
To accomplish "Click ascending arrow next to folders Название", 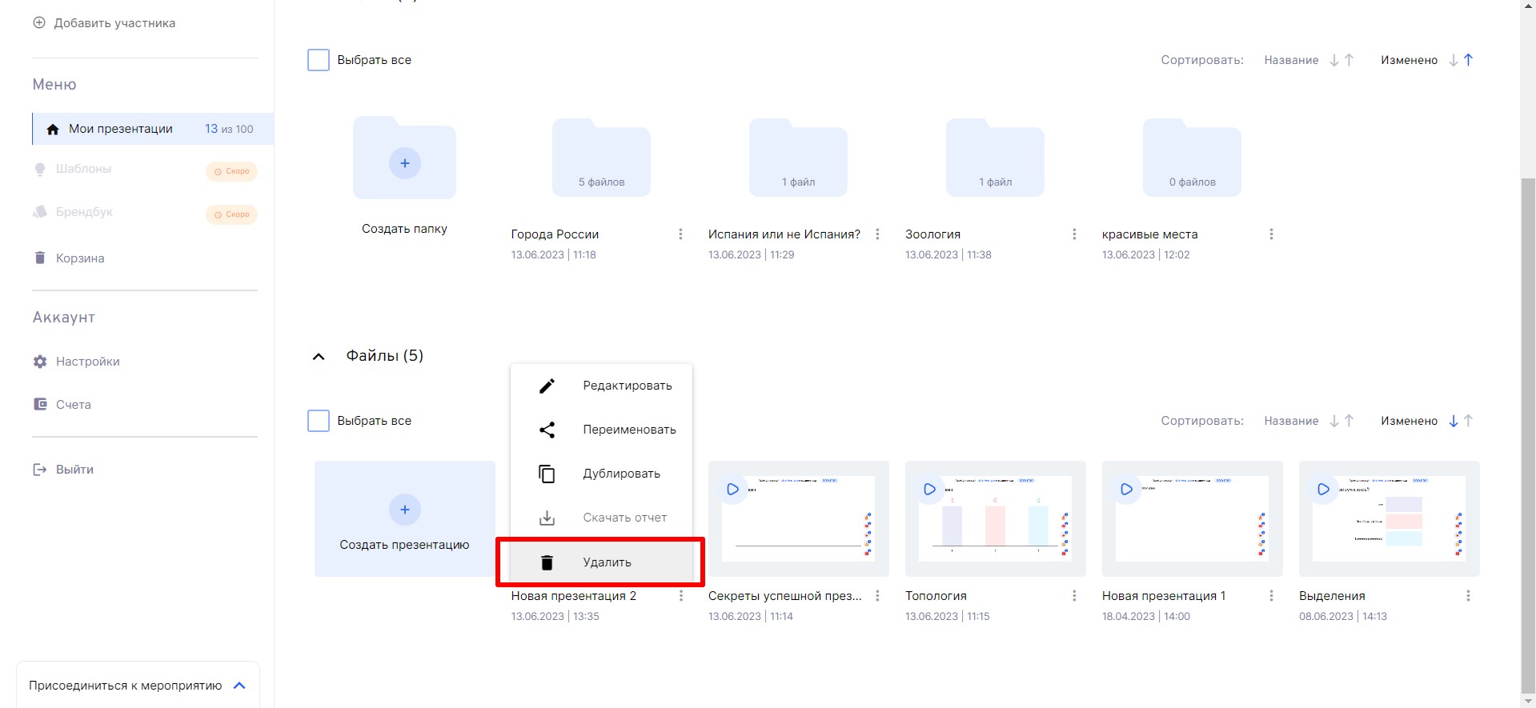I will [1349, 60].
